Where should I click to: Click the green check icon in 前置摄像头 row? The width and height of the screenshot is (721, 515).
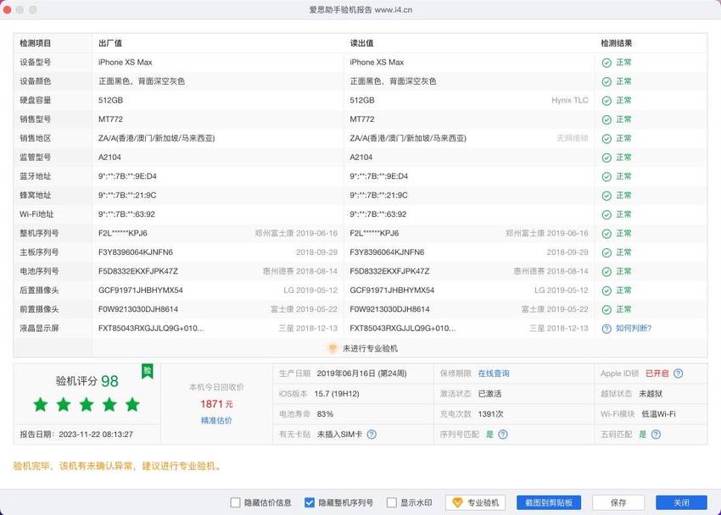click(x=606, y=309)
